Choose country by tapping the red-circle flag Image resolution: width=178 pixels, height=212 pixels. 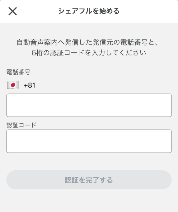(13, 85)
